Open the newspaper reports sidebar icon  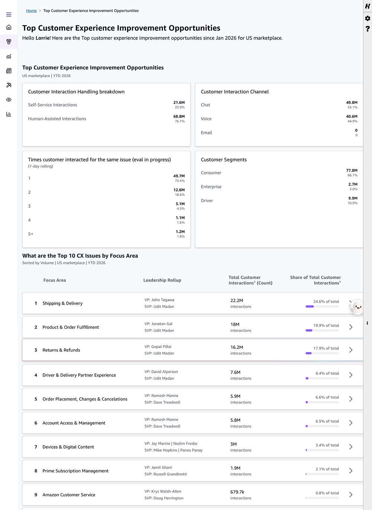pyautogui.click(x=9, y=71)
